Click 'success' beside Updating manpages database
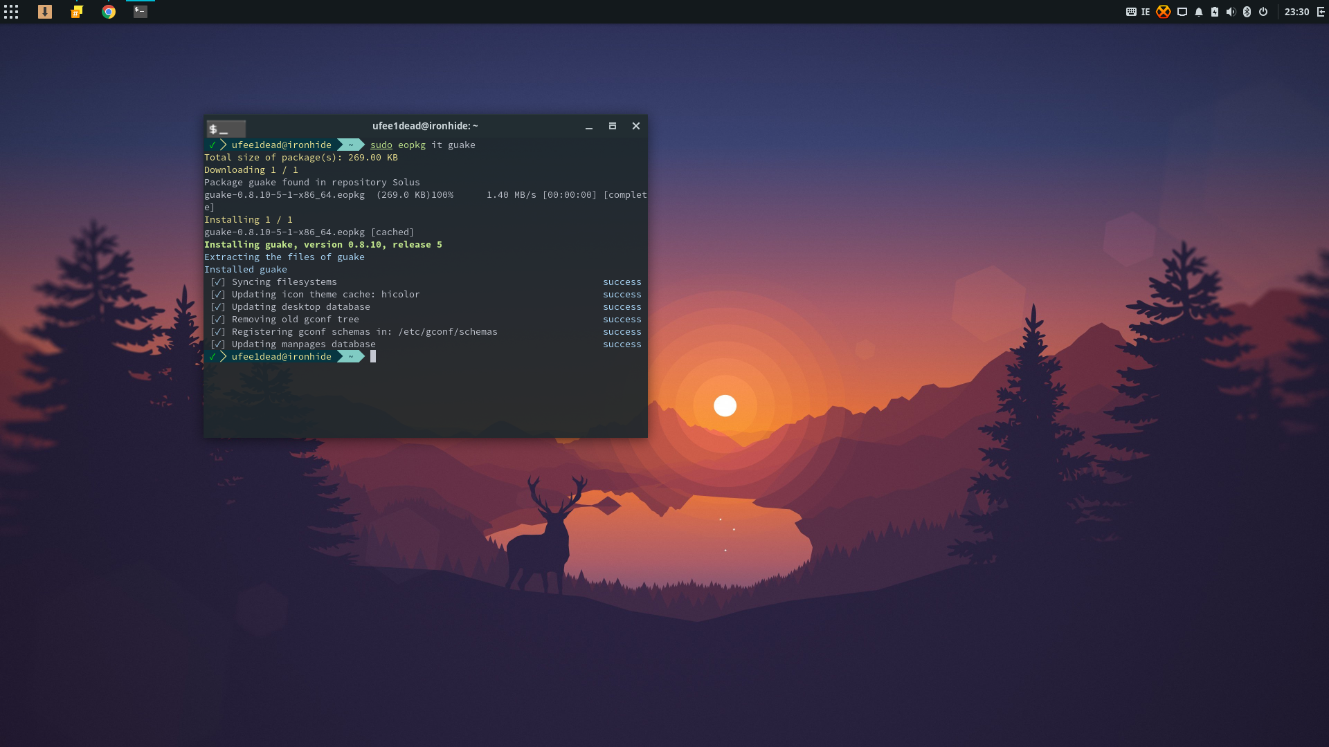 tap(622, 344)
